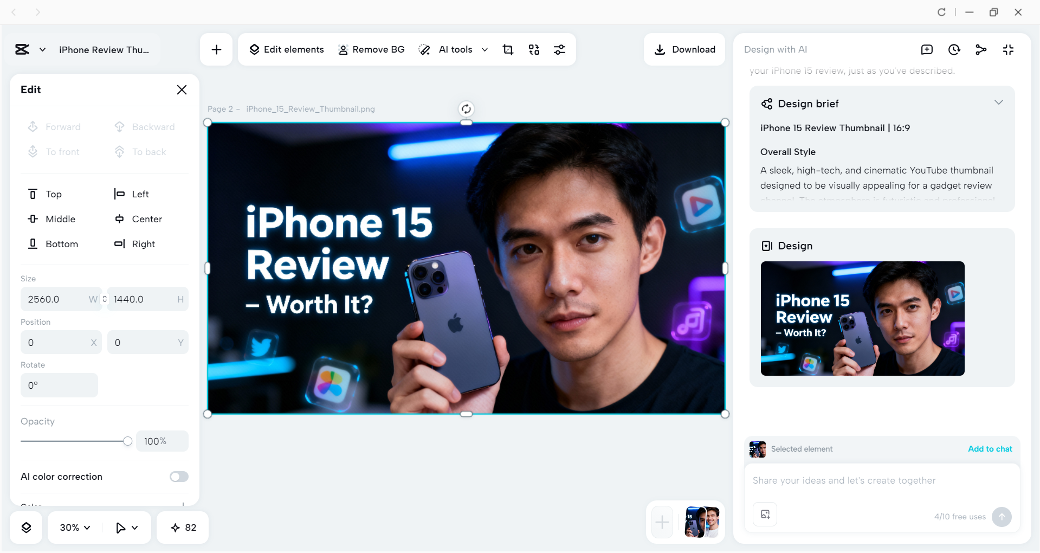1040x553 pixels.
Task: Align element to Bottom
Action: [x=53, y=244]
